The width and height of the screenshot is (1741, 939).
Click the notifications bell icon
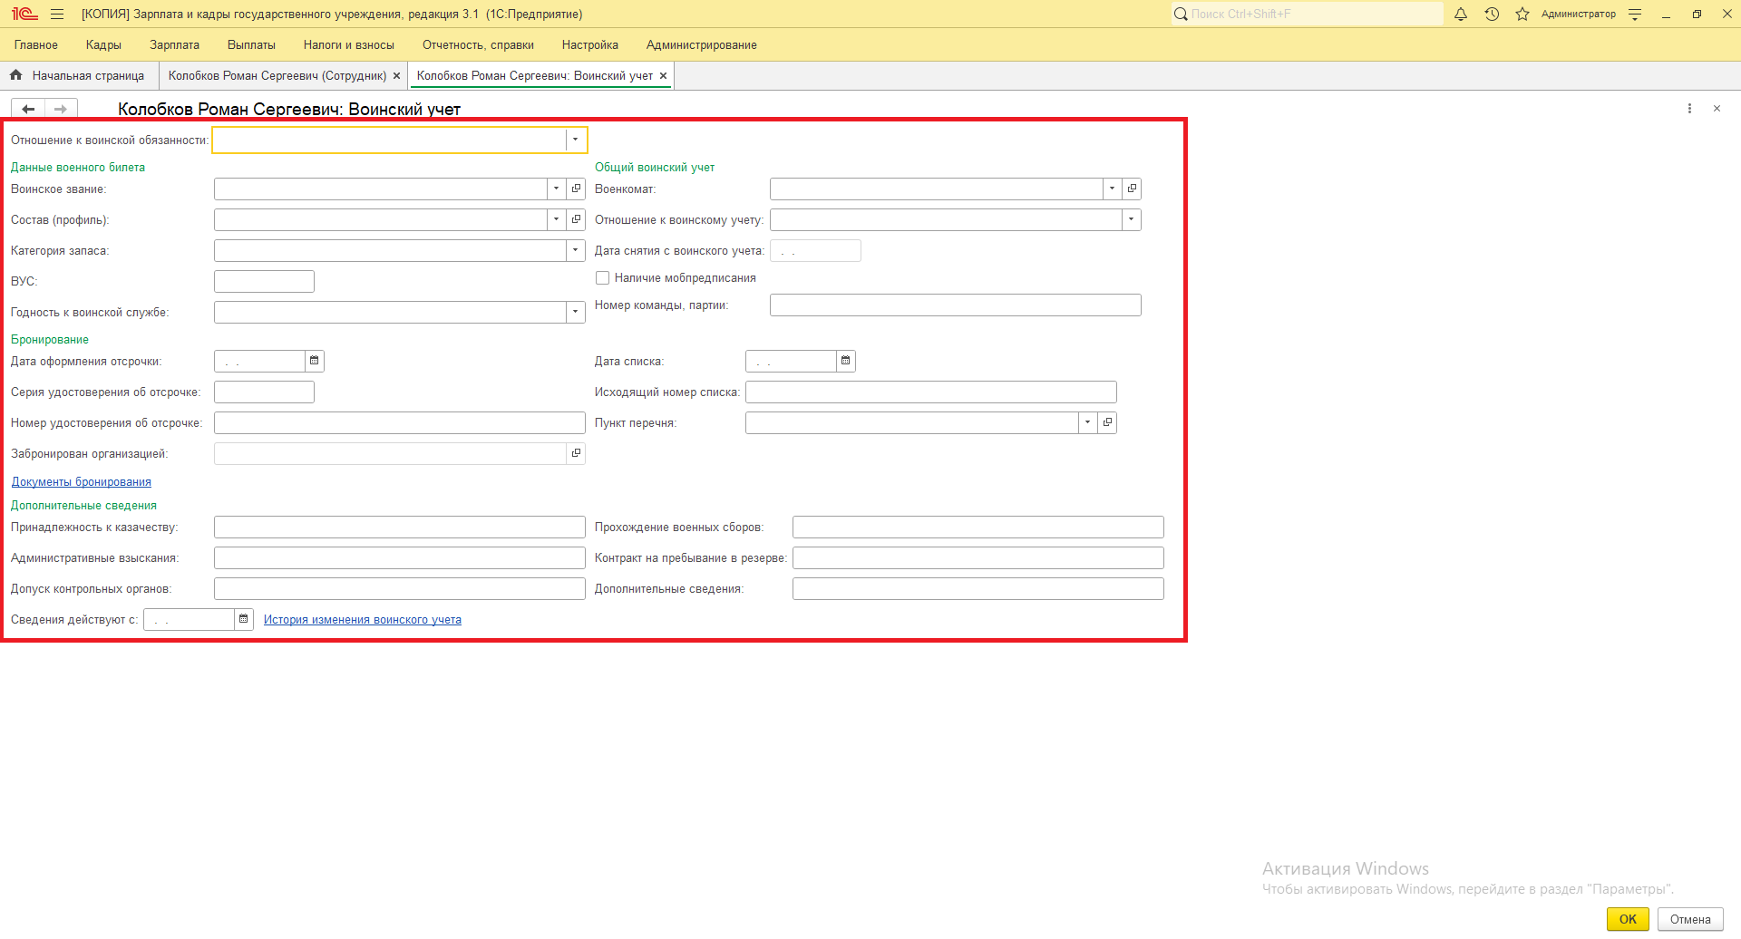tap(1461, 15)
